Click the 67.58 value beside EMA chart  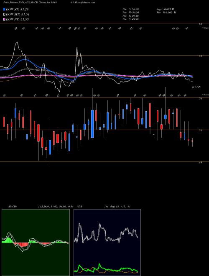coord(196,87)
